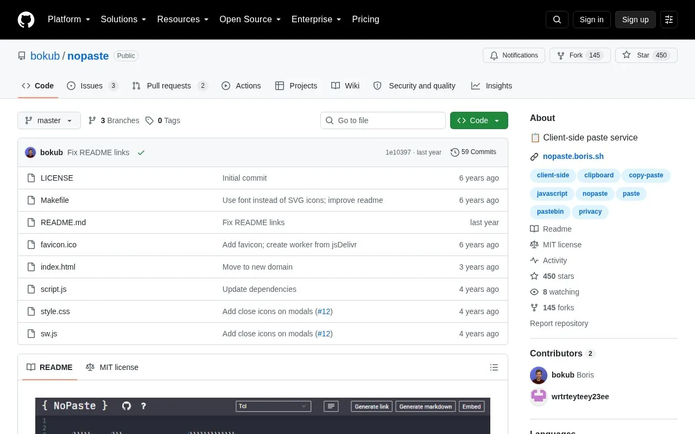Click question mark icon in NoPaste preview
This screenshot has height=434, width=695.
pos(143,406)
